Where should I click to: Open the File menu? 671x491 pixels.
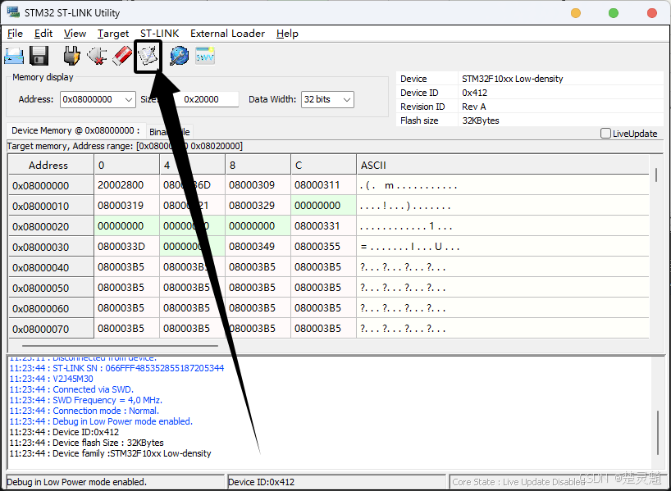tap(15, 34)
